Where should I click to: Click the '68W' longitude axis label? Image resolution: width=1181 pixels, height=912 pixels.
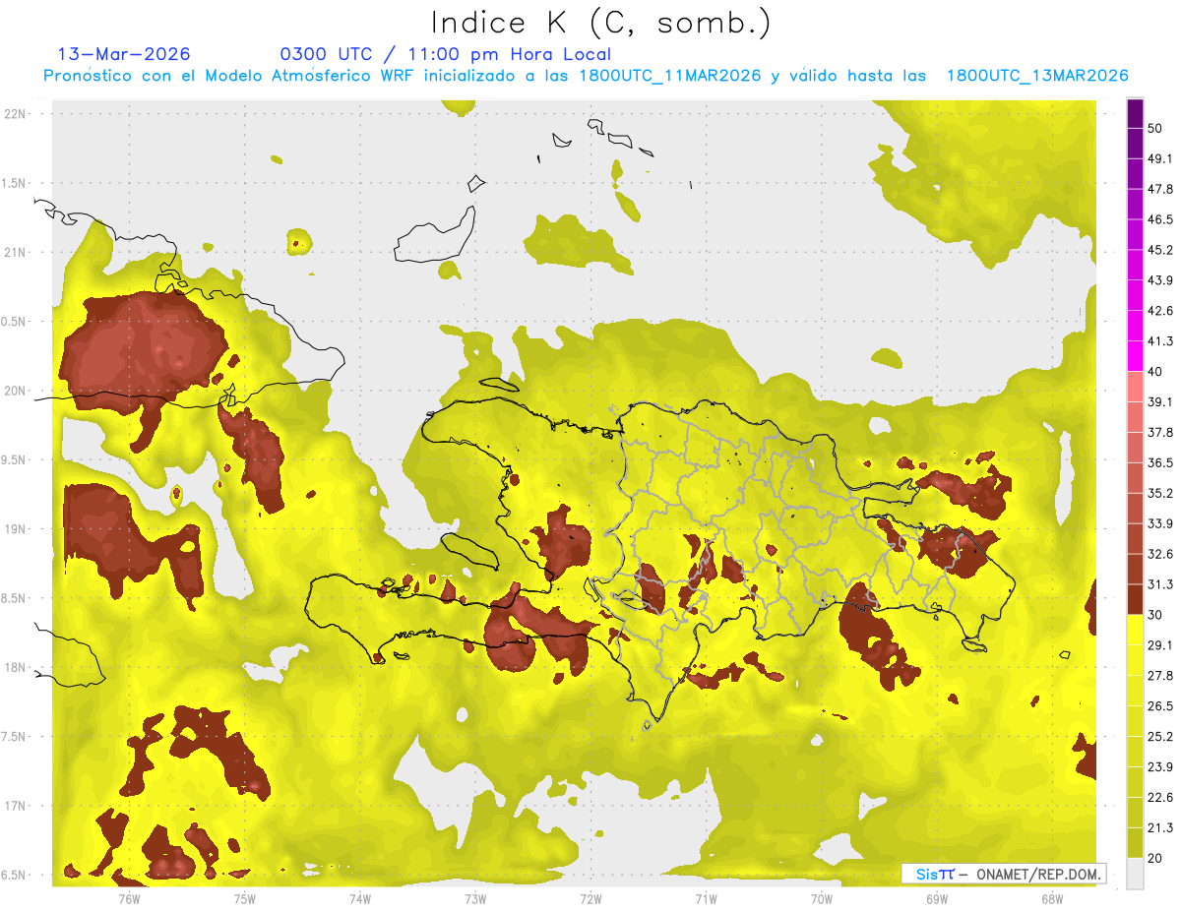click(1052, 899)
